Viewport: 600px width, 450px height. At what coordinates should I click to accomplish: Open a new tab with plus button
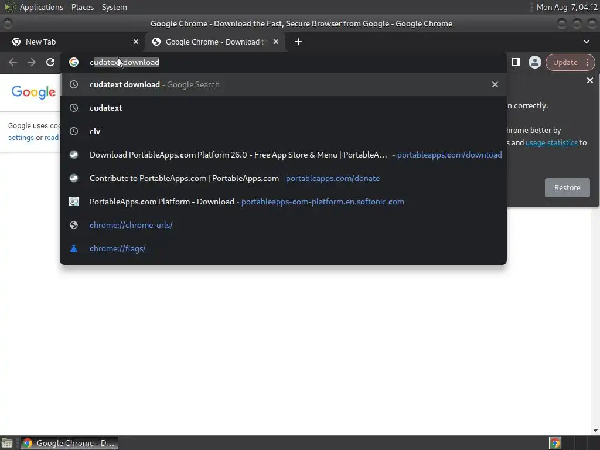tap(298, 42)
